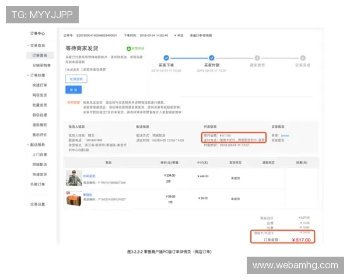The height and width of the screenshot is (280, 350).
Task: Click the 配送信息 section heading
Action: point(143,127)
